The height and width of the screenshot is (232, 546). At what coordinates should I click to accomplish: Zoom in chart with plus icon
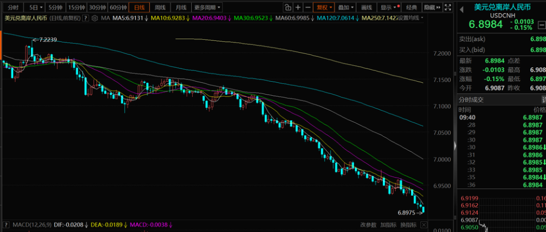[x=298, y=7]
